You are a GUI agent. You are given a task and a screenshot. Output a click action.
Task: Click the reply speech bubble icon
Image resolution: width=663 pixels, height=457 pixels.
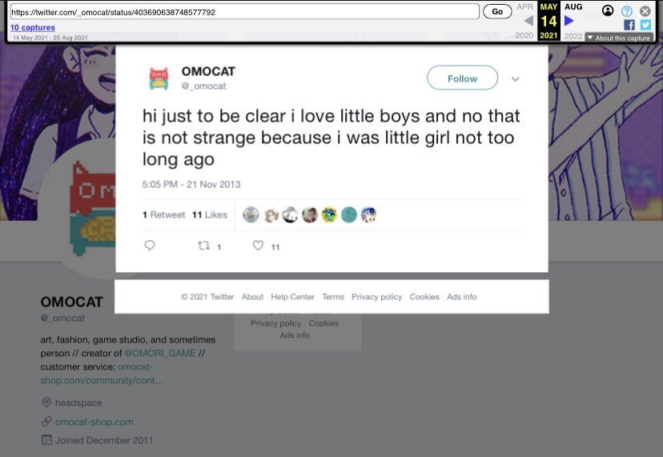[x=150, y=245]
